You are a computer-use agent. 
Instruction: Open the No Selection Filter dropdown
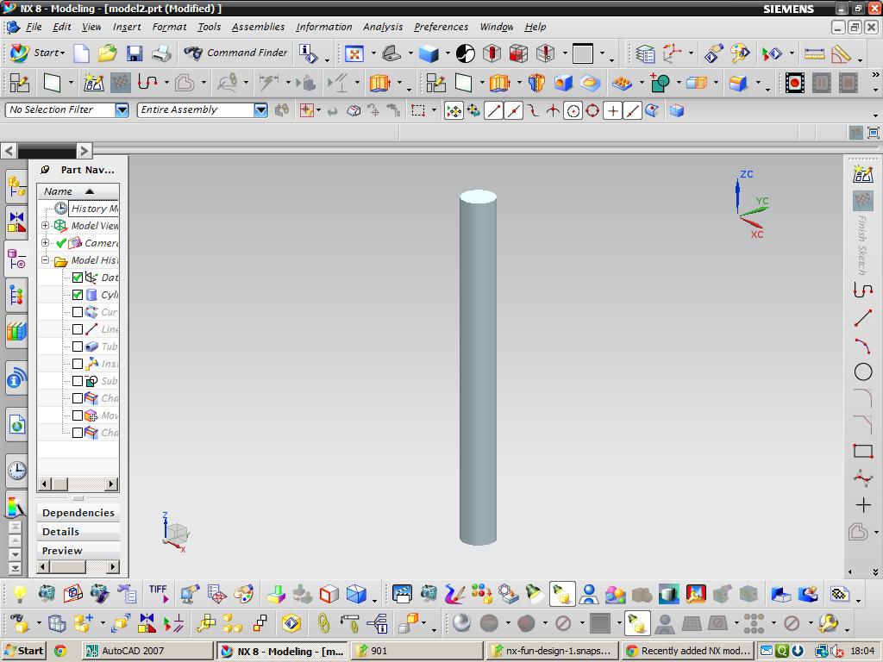tap(122, 109)
